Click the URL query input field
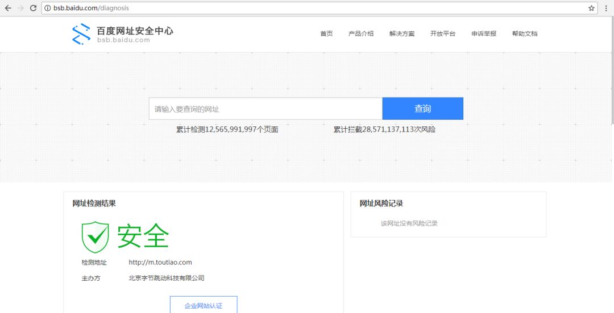Image resolution: width=614 pixels, height=313 pixels. click(x=265, y=109)
